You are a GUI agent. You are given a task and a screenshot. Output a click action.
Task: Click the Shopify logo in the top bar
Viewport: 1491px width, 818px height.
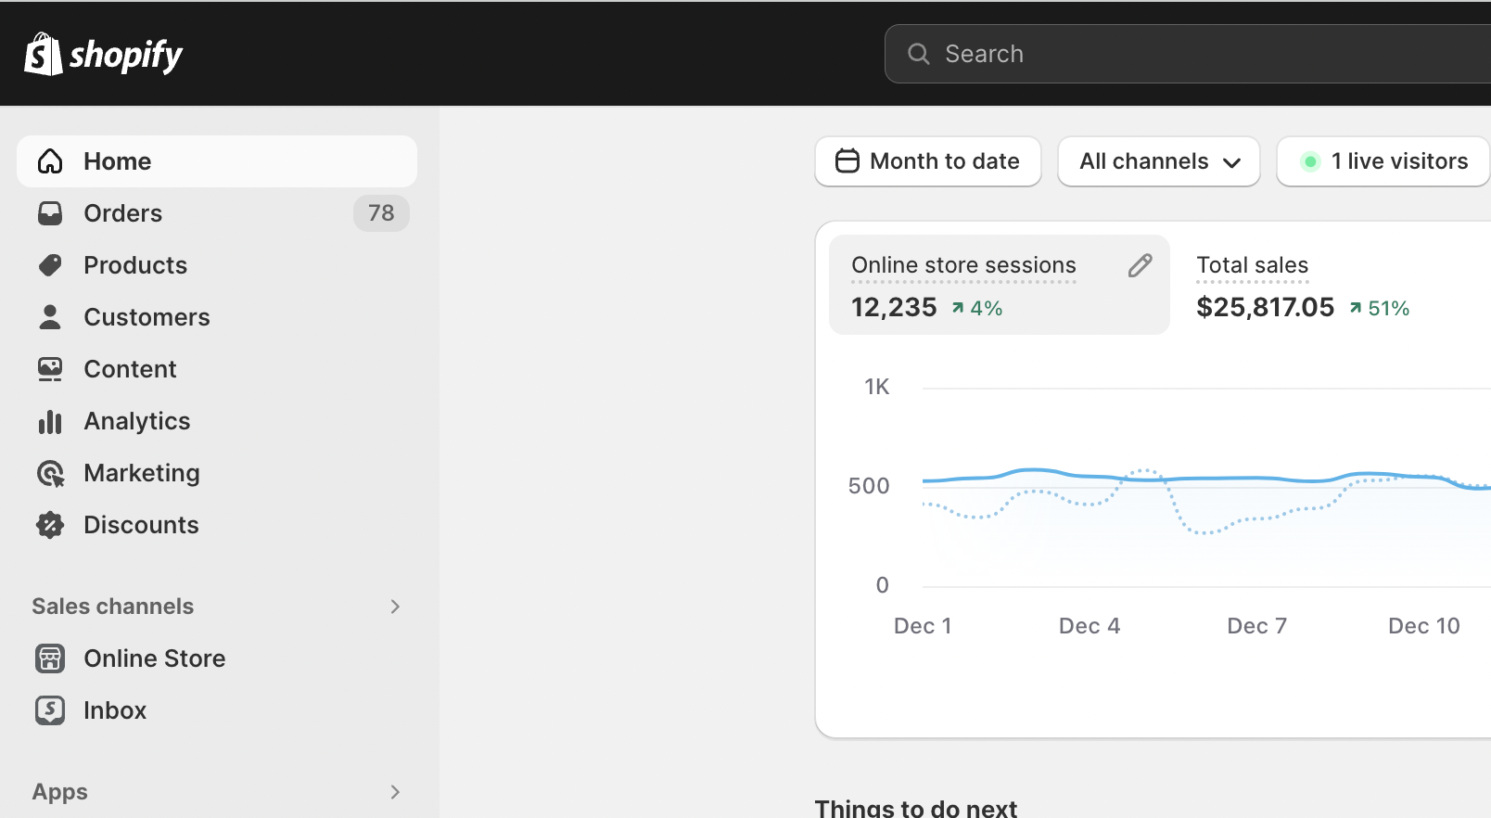(103, 55)
